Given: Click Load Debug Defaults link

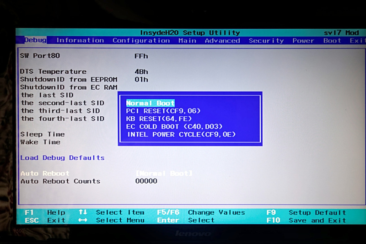Looking at the screenshot, I should click(62, 158).
